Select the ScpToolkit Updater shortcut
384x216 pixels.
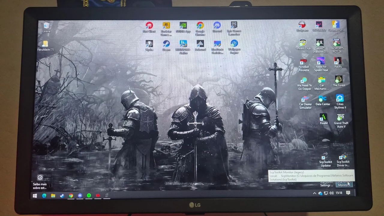pyautogui.click(x=325, y=160)
